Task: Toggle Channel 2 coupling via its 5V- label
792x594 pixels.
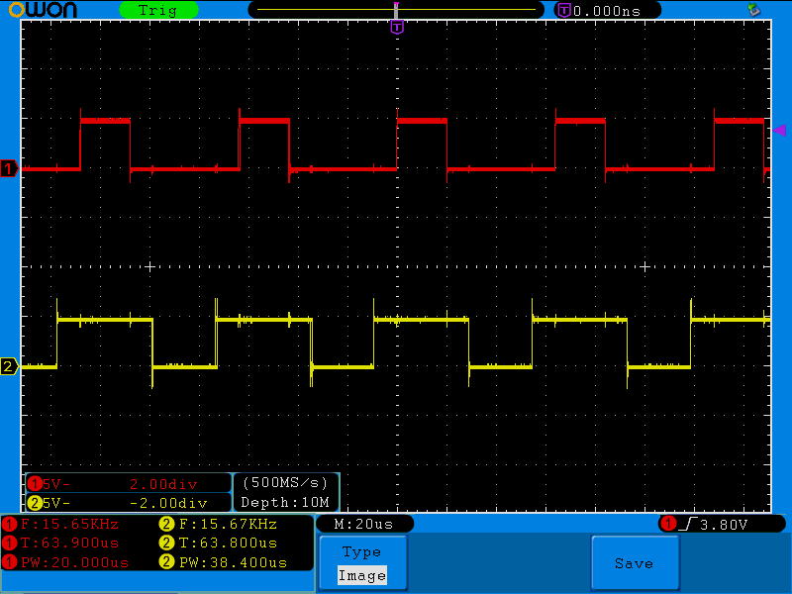Action: pyautogui.click(x=54, y=503)
